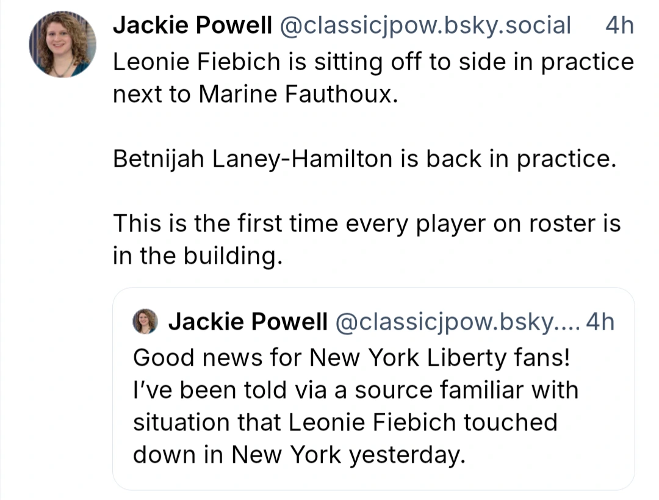Image resolution: width=659 pixels, height=500 pixels.
Task: Click the 4h timestamp on the main post
Action: click(x=619, y=25)
